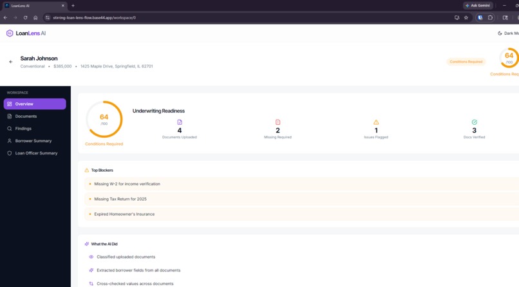
Task: Click the 64 score ring in the header
Action: tap(509, 58)
